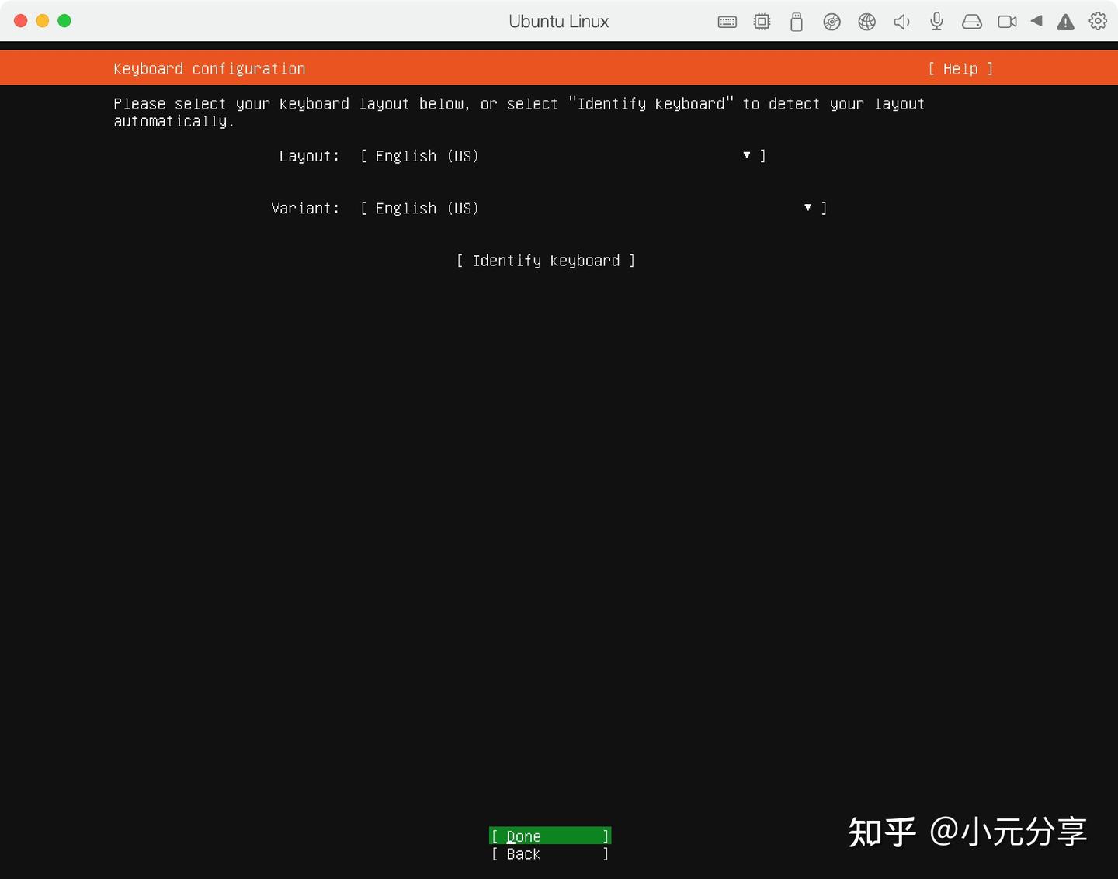Mute audio via the speaker icon
1118x879 pixels.
tap(901, 21)
